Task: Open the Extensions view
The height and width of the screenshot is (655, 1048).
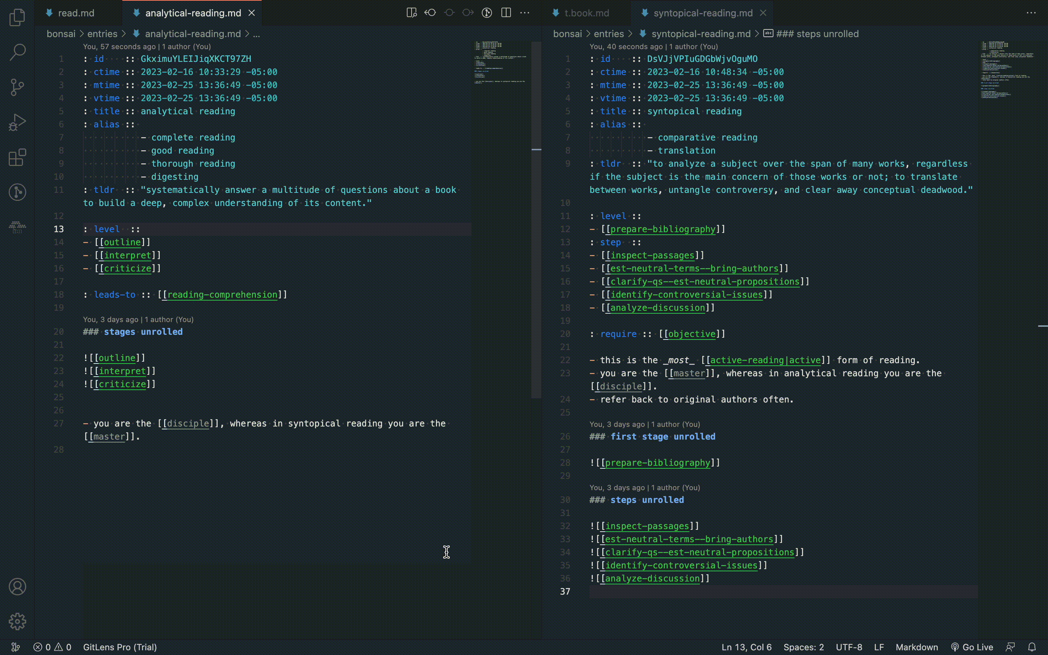Action: [17, 157]
